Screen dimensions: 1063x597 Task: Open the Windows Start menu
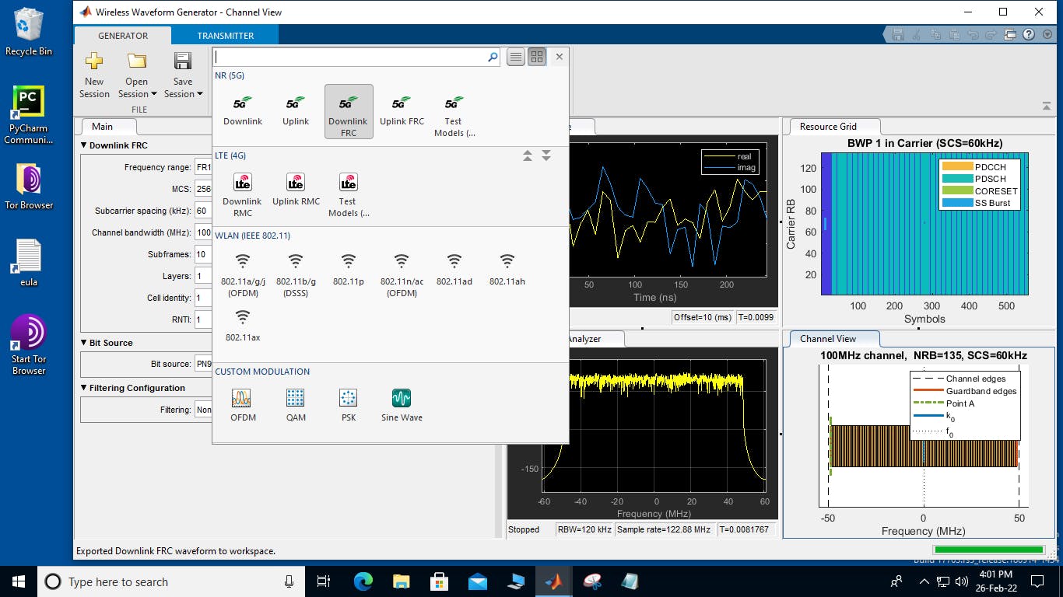(18, 581)
